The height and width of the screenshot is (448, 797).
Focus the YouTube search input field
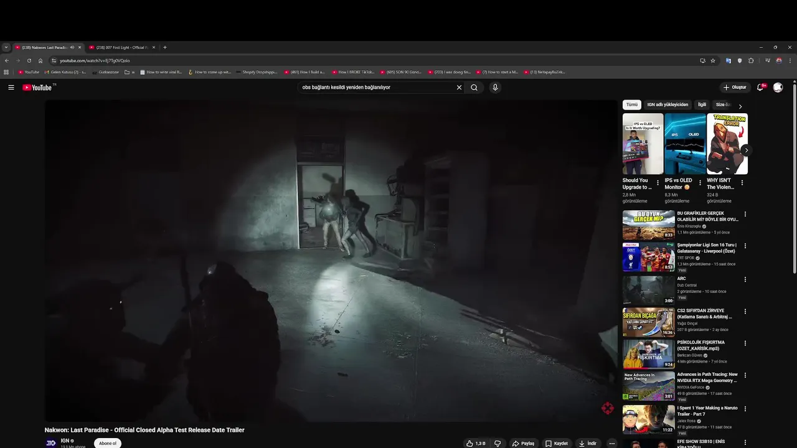click(x=377, y=88)
